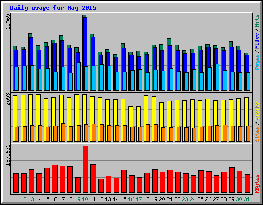The height and width of the screenshot is (205, 263).
Task: Click green day label 30
Action: coord(239,199)
